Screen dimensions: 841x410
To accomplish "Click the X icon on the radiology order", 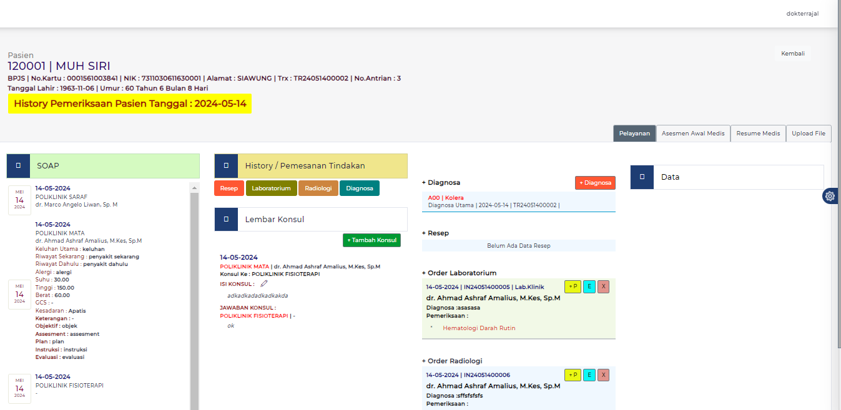I will [x=603, y=374].
